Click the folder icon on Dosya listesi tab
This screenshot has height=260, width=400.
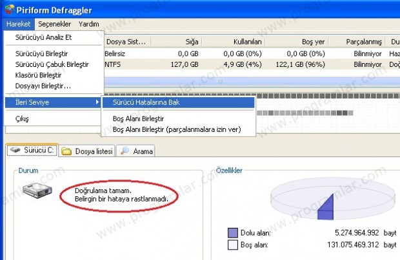tap(66, 151)
